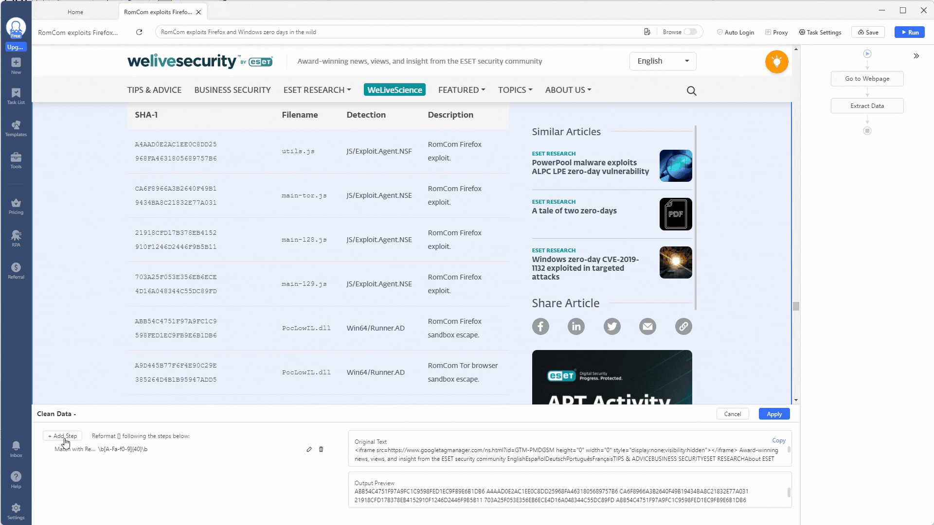Click the search icon on WeLiveSecurity
934x525 pixels.
(x=693, y=90)
